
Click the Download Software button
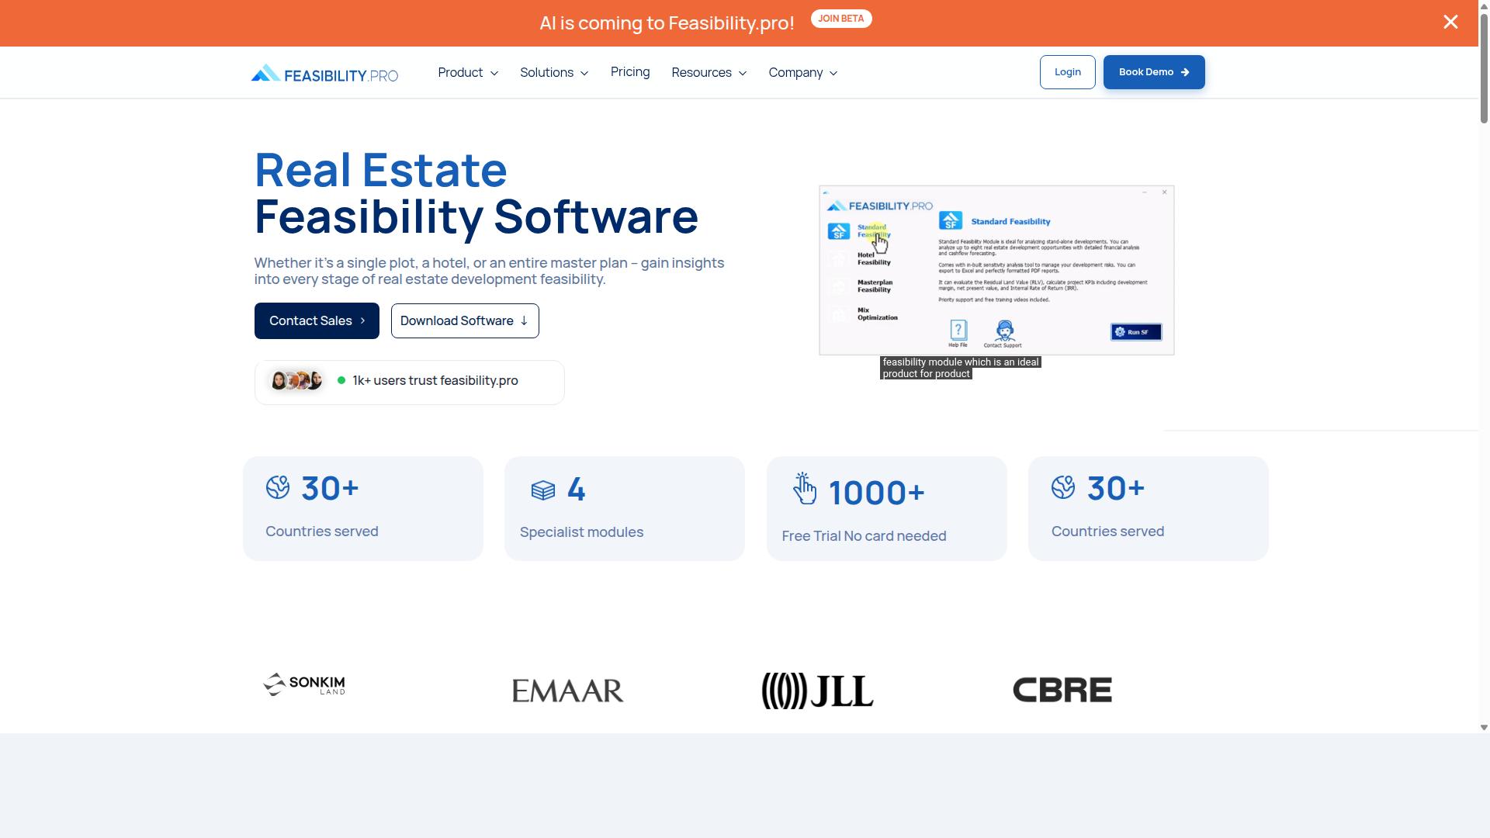click(465, 320)
